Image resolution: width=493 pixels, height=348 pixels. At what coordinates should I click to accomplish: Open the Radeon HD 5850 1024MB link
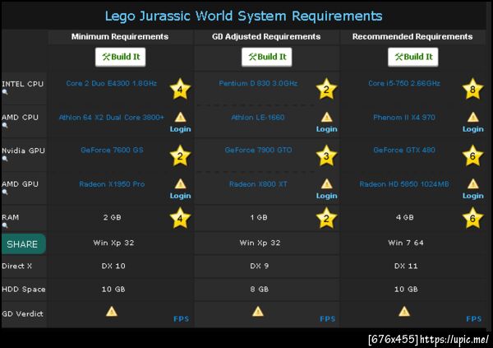(x=404, y=184)
